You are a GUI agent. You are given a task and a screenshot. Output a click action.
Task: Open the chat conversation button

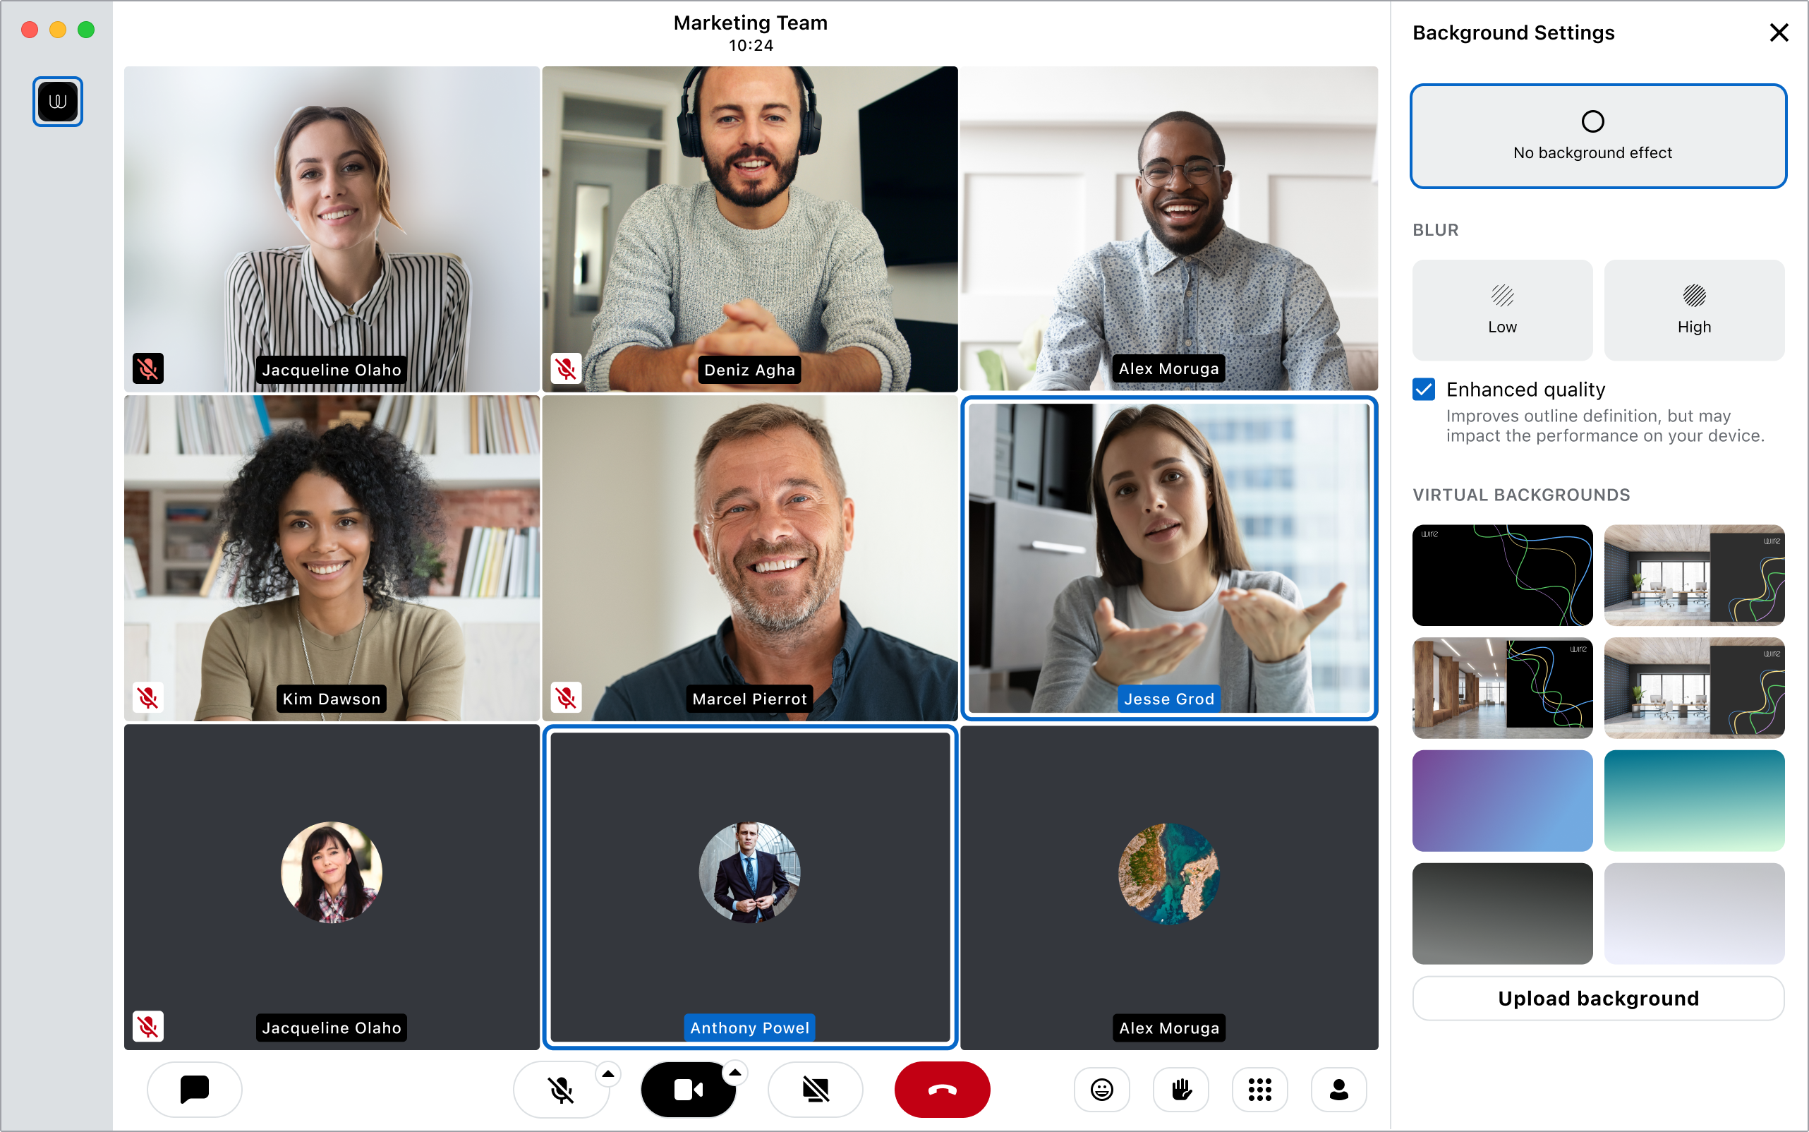[x=195, y=1090]
